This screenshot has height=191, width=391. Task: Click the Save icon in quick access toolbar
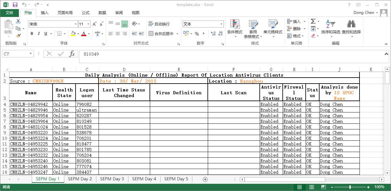[15, 5]
